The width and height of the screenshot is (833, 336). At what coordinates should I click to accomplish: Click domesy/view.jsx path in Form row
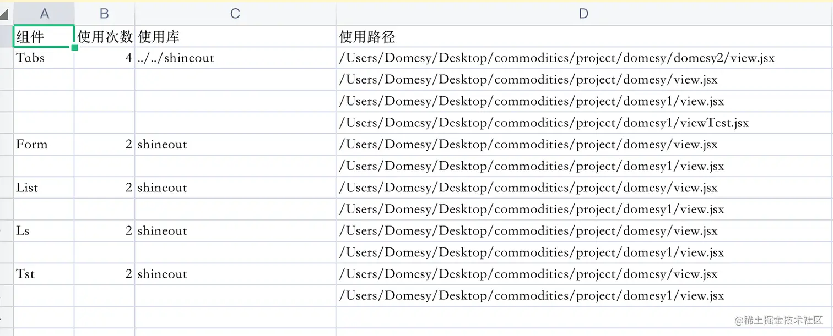(x=584, y=144)
